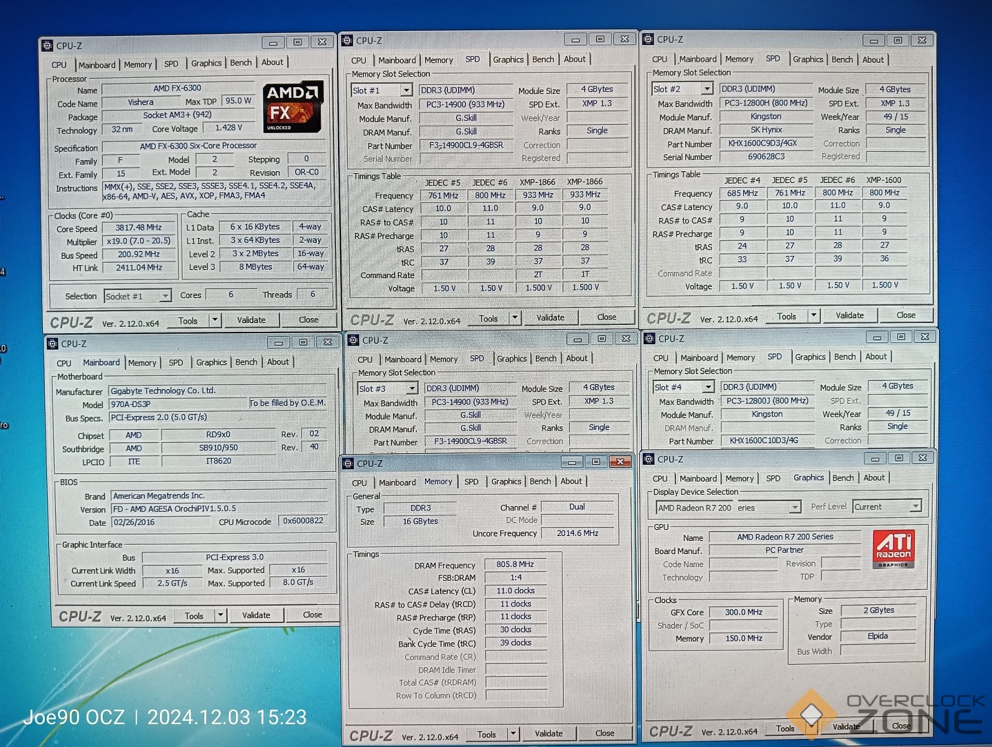Click the HT Link 2411.04 MHz value
992x747 pixels.
(x=139, y=268)
